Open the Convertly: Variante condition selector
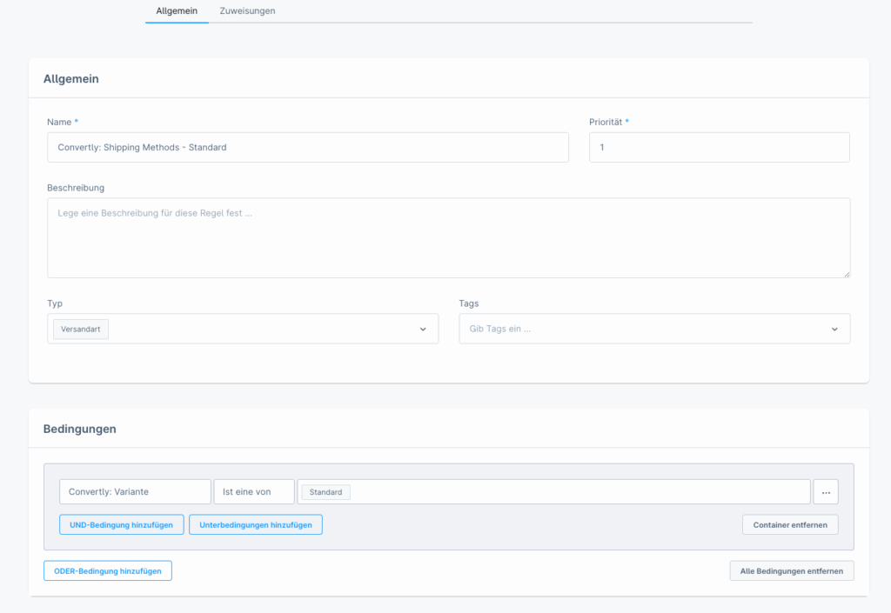The image size is (891, 613). pyautogui.click(x=135, y=491)
